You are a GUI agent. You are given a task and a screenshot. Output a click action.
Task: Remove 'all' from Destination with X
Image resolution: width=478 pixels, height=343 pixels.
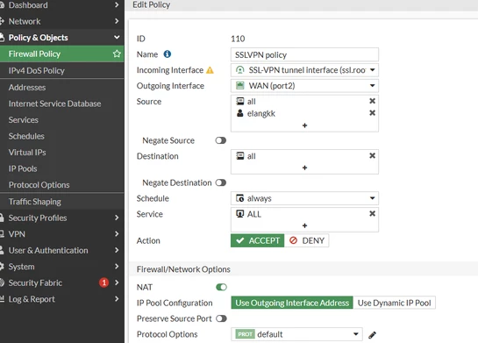372,156
